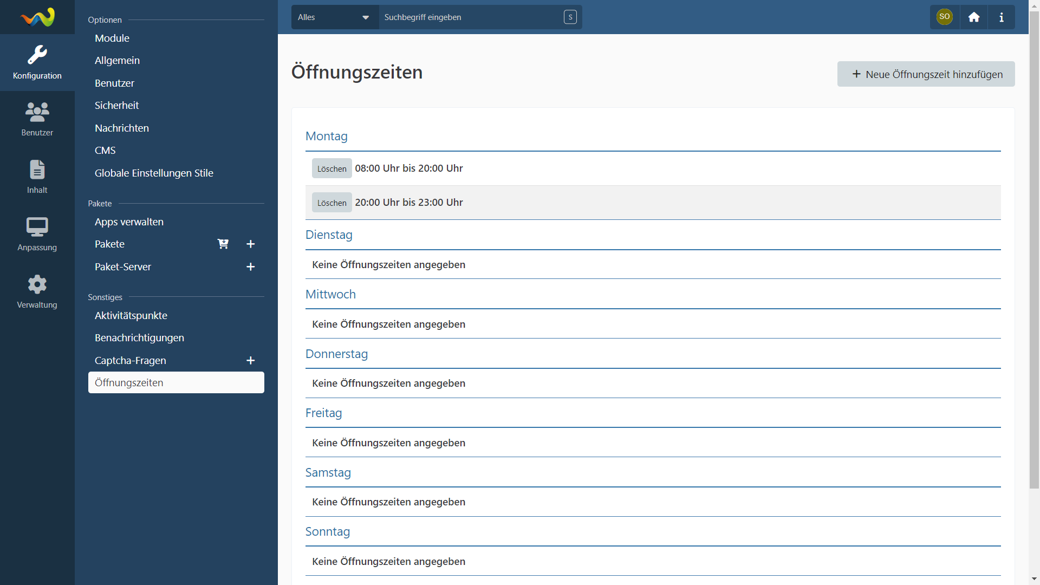Click the home icon in the header

[974, 17]
